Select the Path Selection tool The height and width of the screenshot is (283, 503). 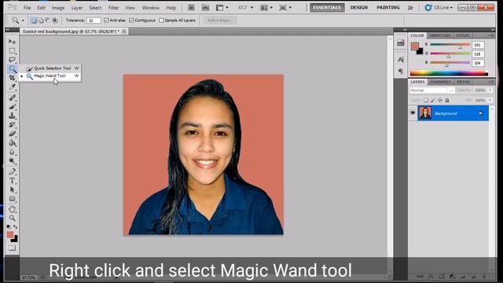pyautogui.click(x=13, y=189)
